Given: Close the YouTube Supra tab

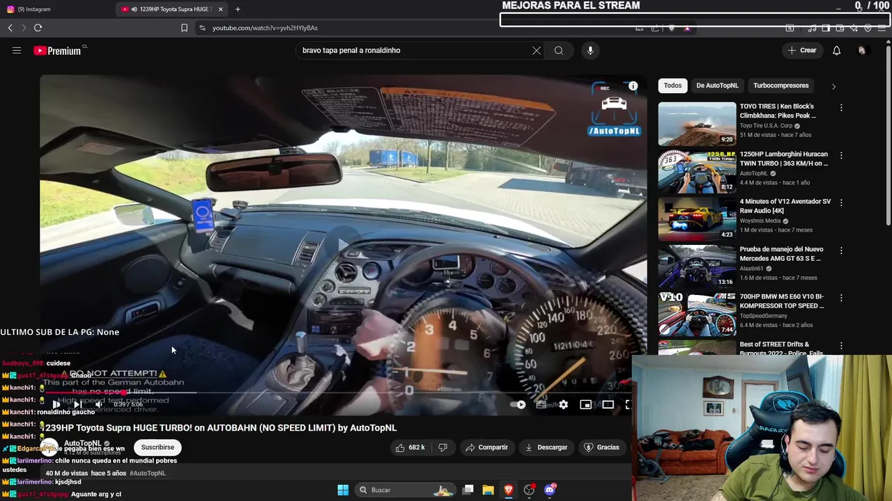Looking at the screenshot, I should 220,9.
